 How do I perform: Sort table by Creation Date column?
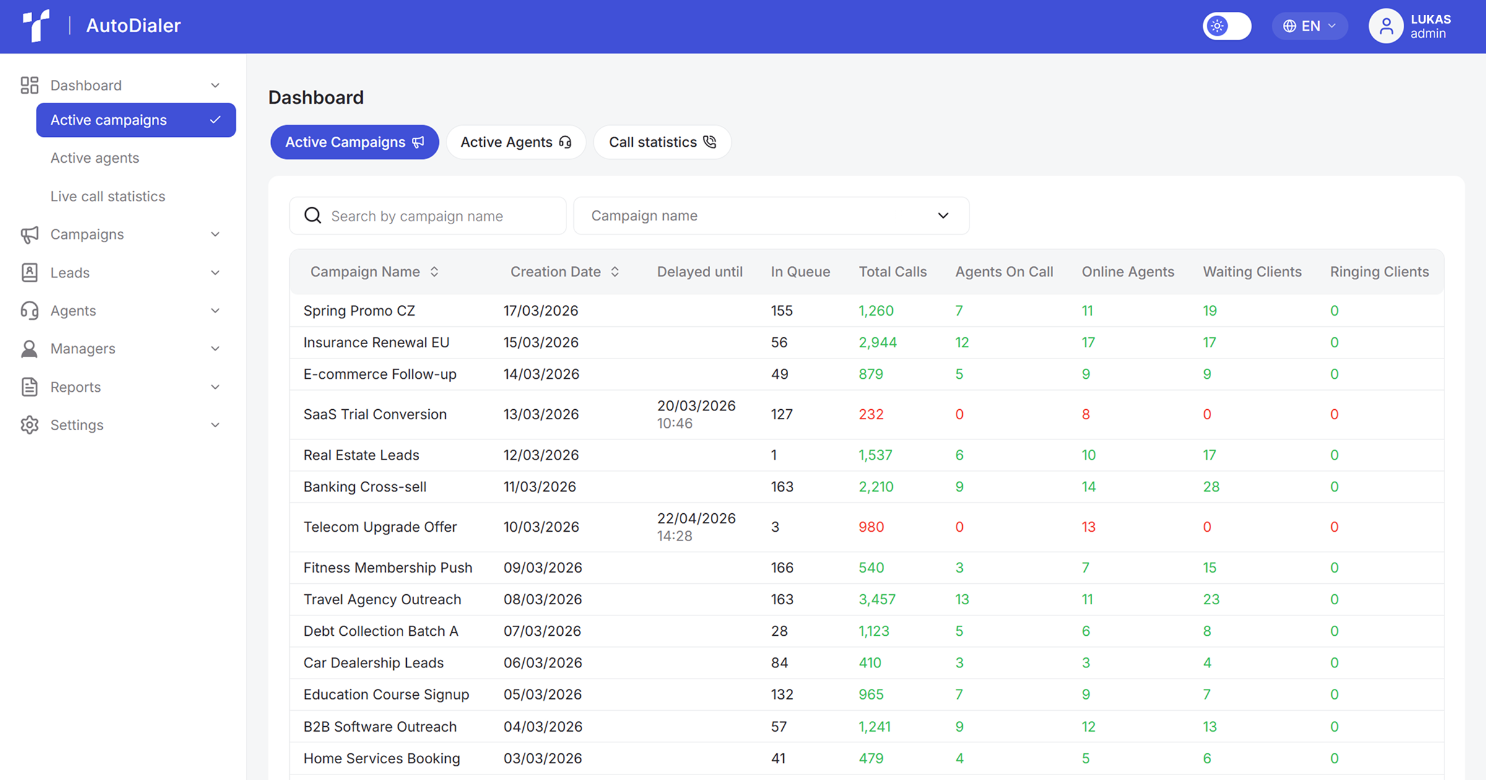[615, 272]
